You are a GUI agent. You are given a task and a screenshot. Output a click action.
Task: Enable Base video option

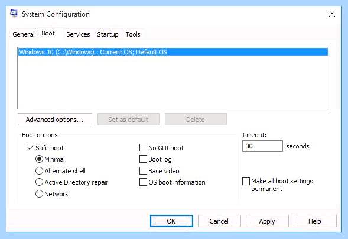(143, 171)
